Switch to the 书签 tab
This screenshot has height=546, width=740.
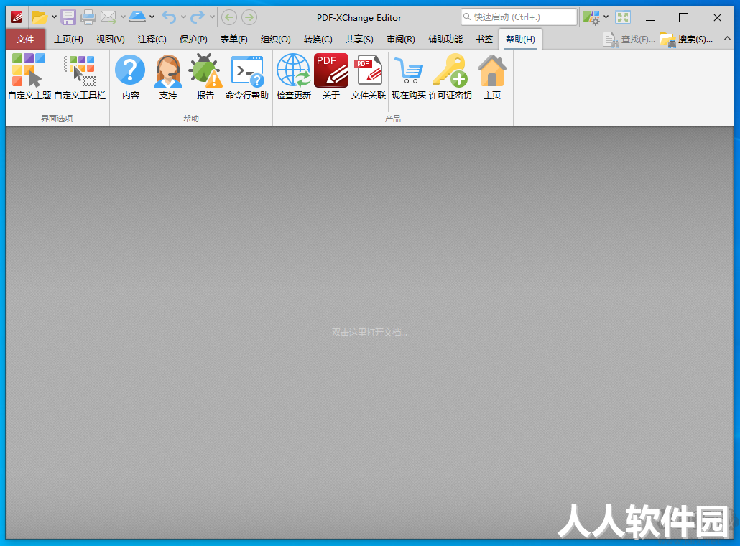[x=484, y=40]
